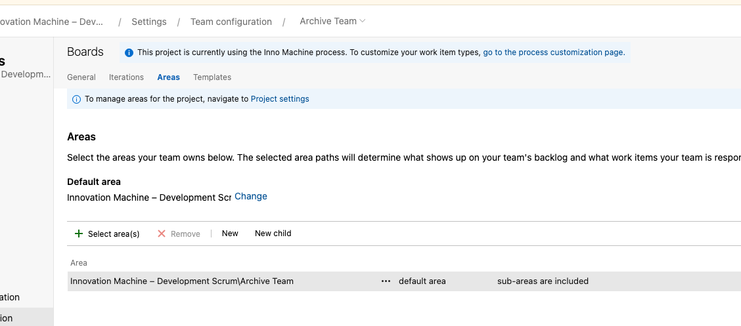Image resolution: width=741 pixels, height=326 pixels.
Task: Click the green plus Select area(s) icon
Action: [79, 234]
